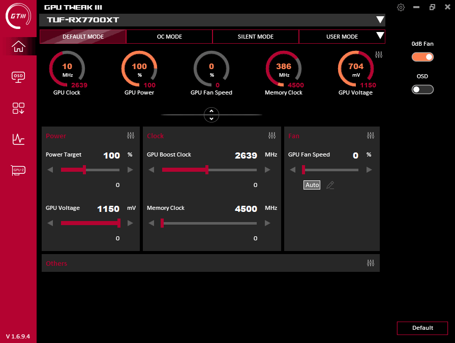Click the Default reset button

click(x=422, y=328)
